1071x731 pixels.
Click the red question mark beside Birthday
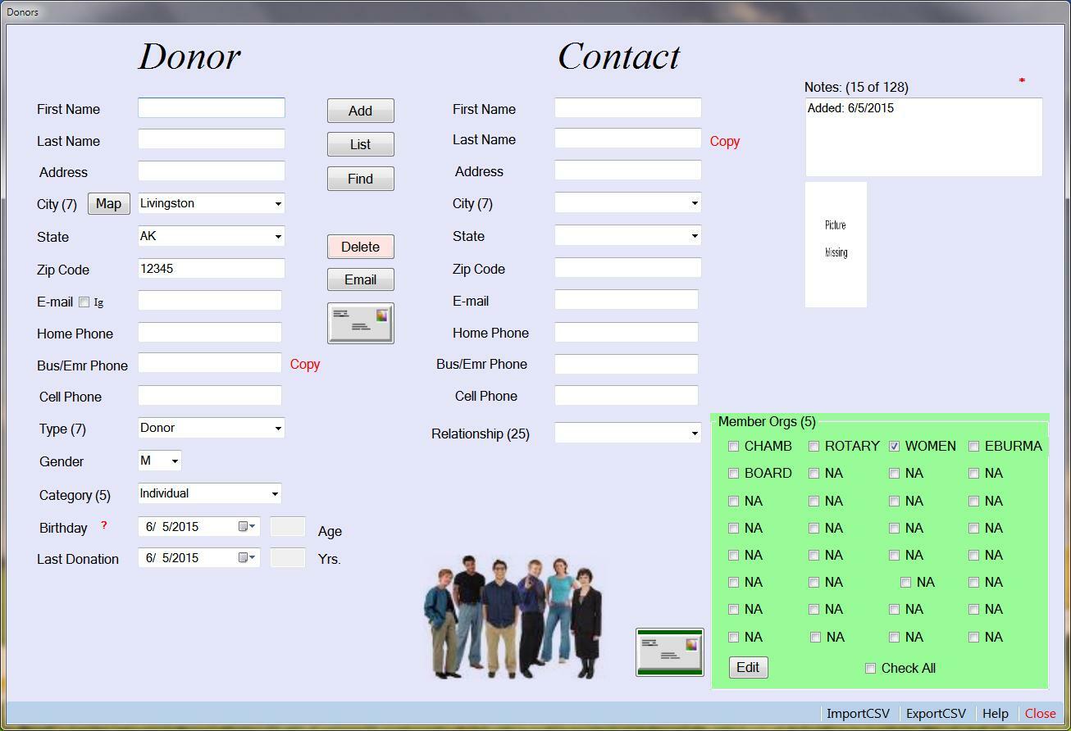(x=104, y=525)
